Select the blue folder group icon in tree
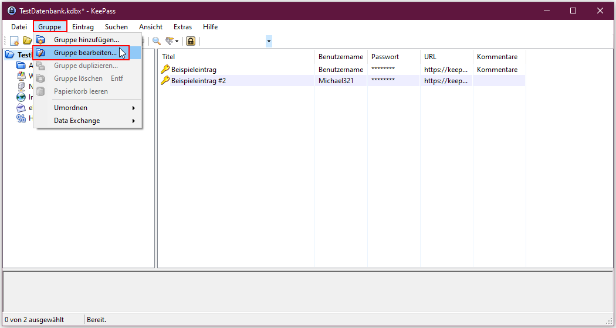This screenshot has height=328, width=616. click(21, 65)
